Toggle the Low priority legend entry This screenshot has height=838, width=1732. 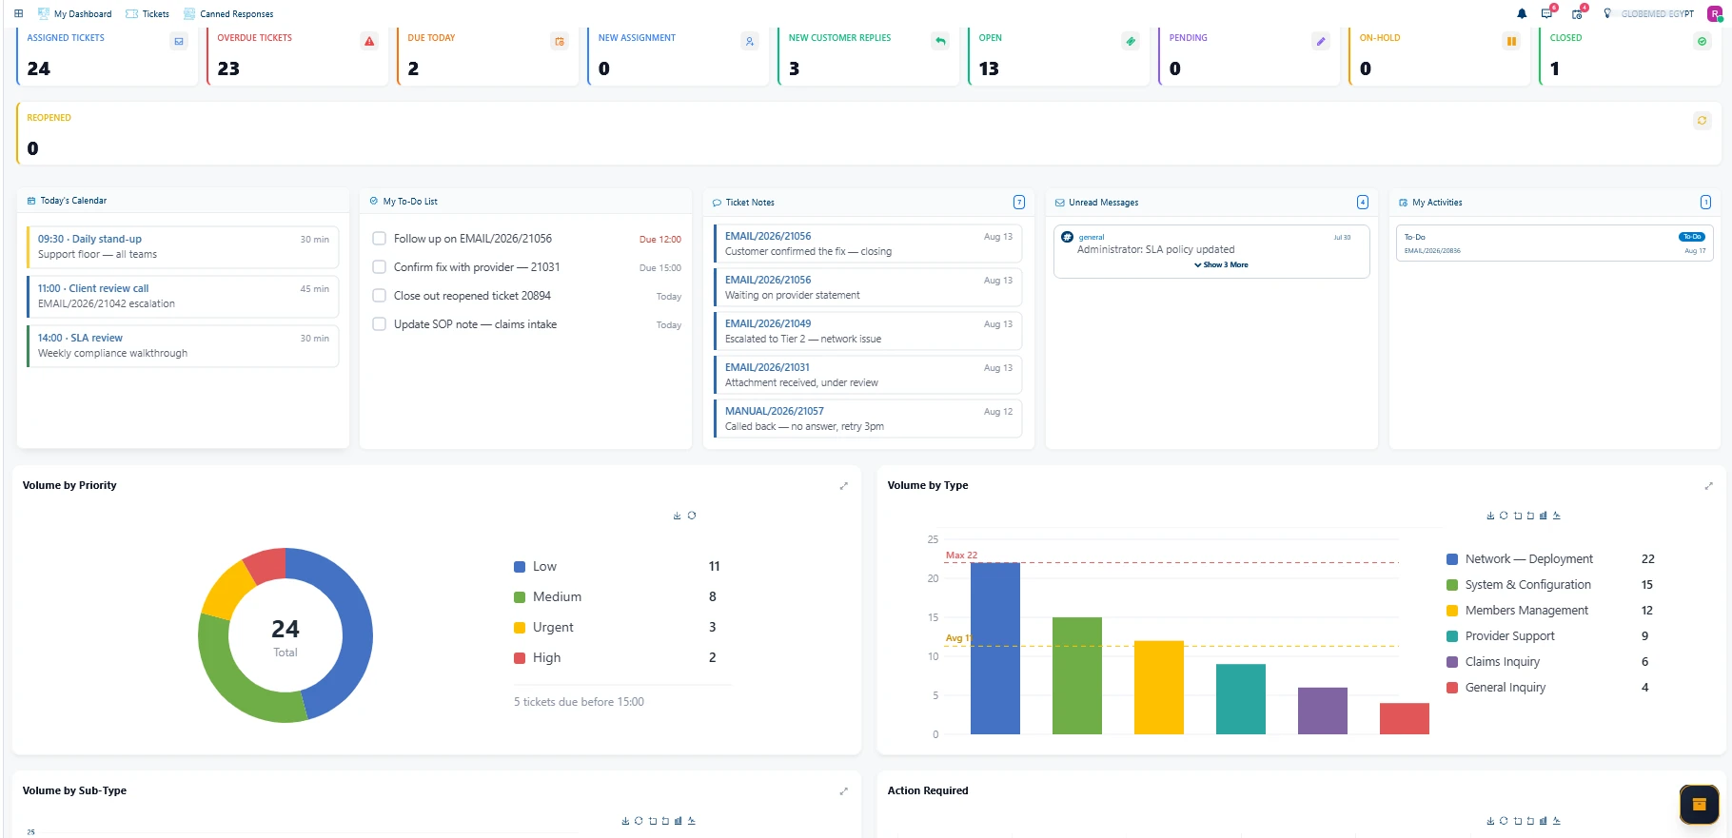click(535, 566)
